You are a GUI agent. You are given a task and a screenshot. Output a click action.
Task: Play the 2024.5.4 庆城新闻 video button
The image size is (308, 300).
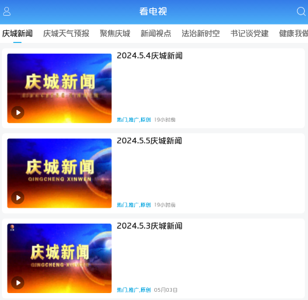[18, 112]
